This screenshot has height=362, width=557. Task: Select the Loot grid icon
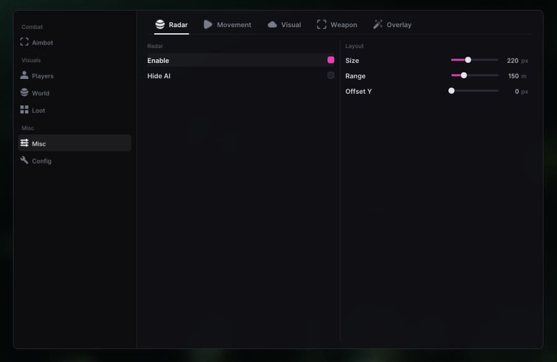click(24, 110)
